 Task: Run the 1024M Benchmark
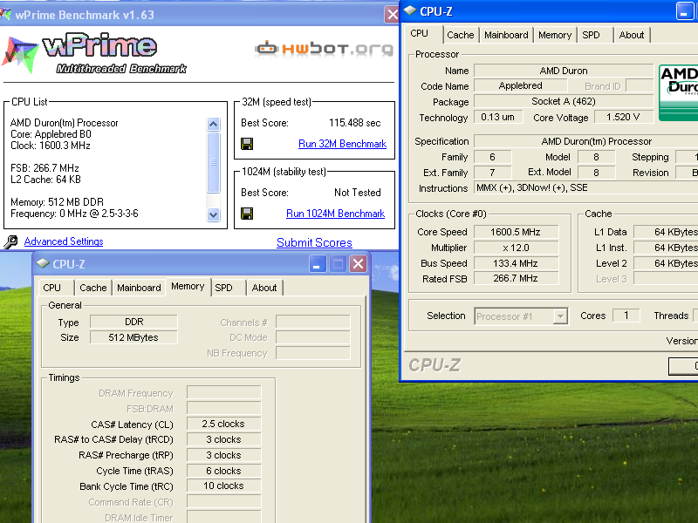pos(335,214)
